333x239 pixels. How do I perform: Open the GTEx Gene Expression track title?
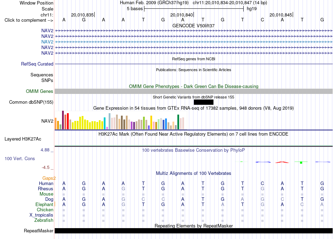point(193,108)
